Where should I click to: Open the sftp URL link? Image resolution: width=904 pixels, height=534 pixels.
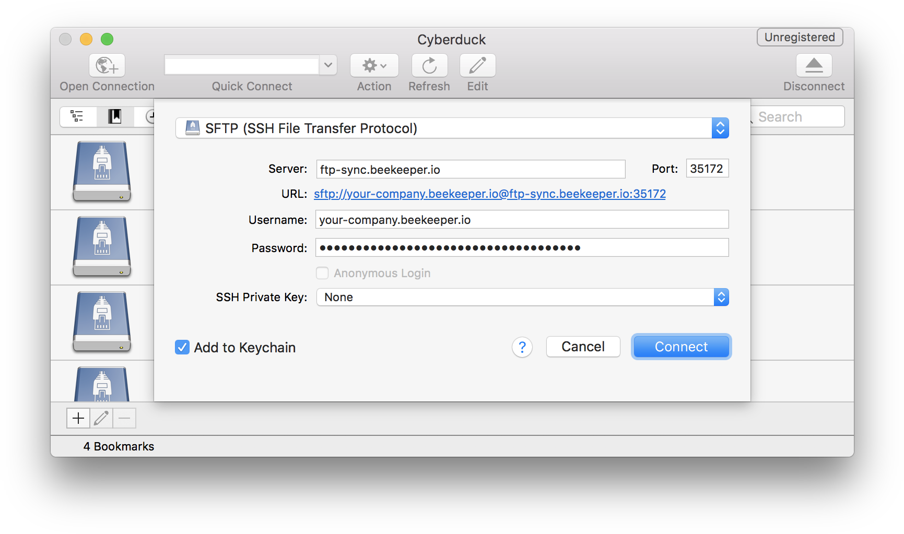pyautogui.click(x=489, y=194)
